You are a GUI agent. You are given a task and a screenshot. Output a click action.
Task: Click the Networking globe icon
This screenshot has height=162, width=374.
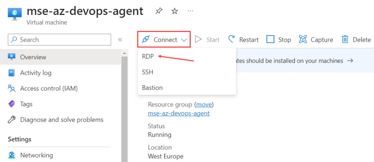tap(12, 155)
